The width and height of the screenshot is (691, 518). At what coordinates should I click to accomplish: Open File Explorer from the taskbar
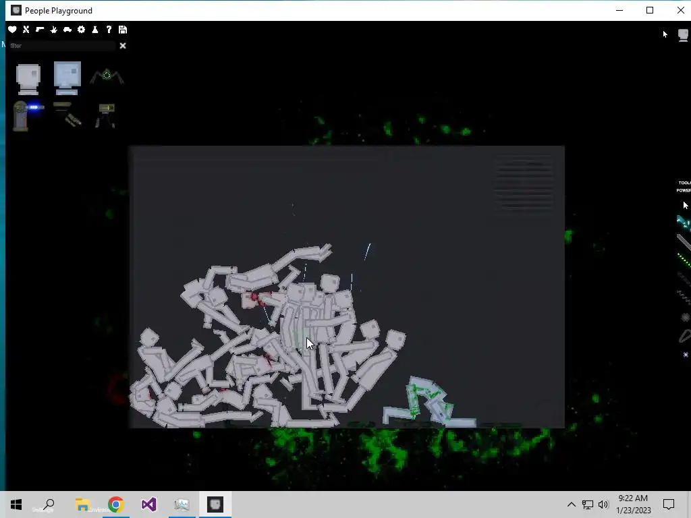(83, 505)
